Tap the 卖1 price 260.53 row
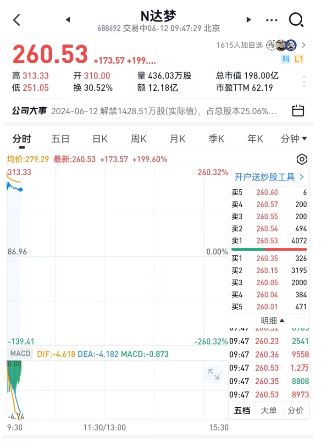321x441 pixels. 269,240
